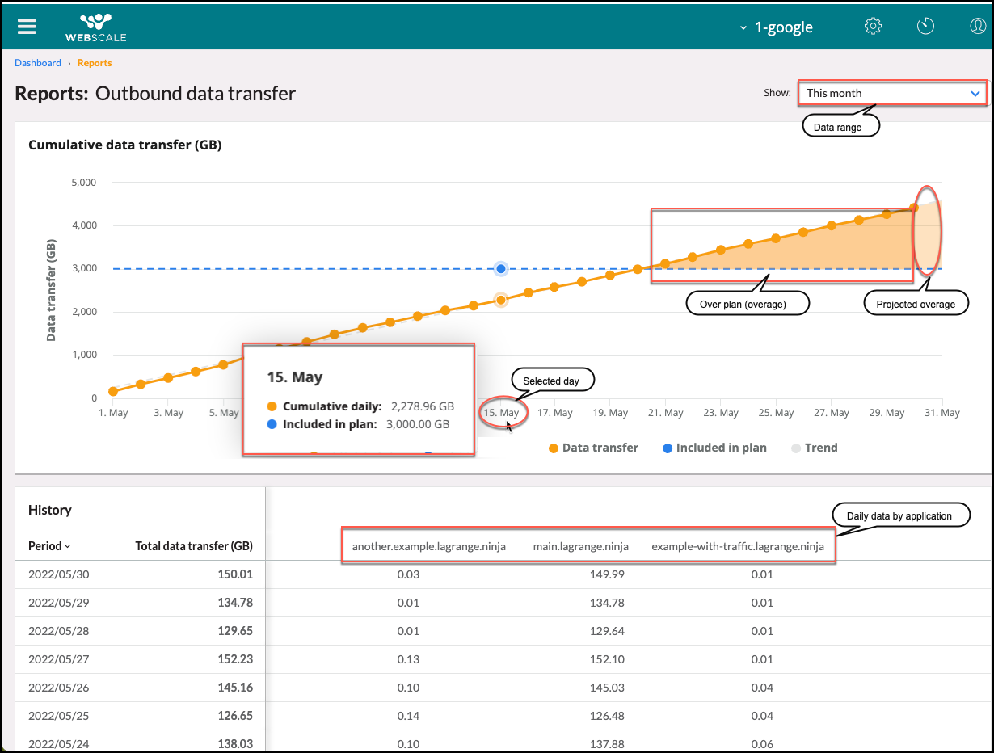Select the another.example.lagrange.ninja column header
This screenshot has width=994, height=753.
tap(428, 546)
